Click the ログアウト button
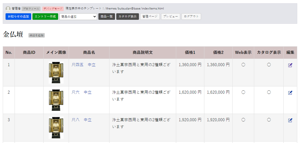The image size is (300, 143). [x=191, y=17]
